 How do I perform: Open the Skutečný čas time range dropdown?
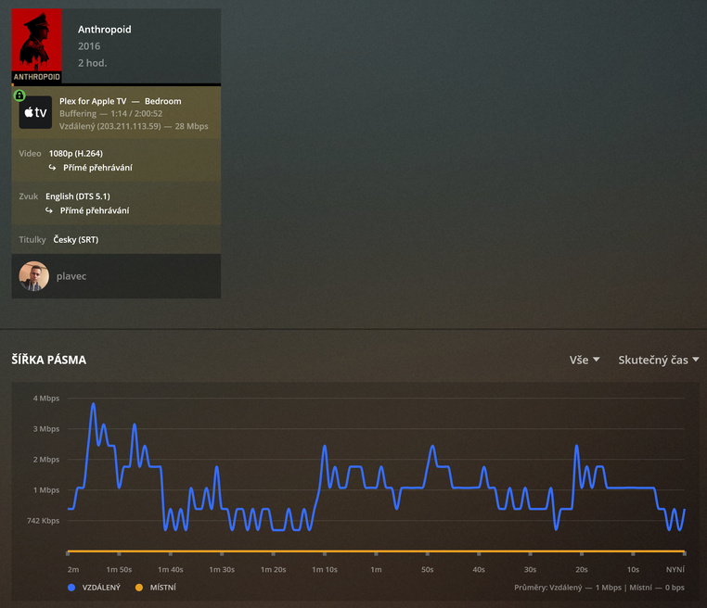click(x=659, y=360)
